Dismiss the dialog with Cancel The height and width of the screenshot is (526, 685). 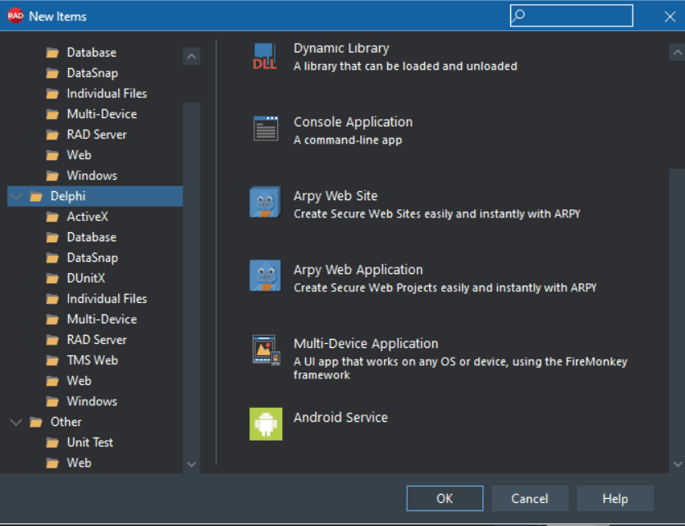tap(530, 498)
